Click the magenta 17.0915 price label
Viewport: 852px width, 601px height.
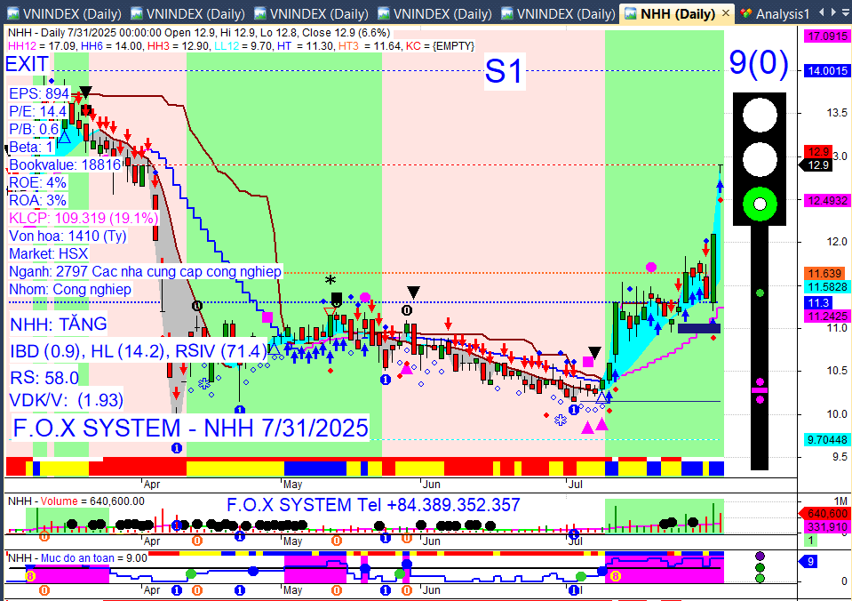tap(827, 36)
